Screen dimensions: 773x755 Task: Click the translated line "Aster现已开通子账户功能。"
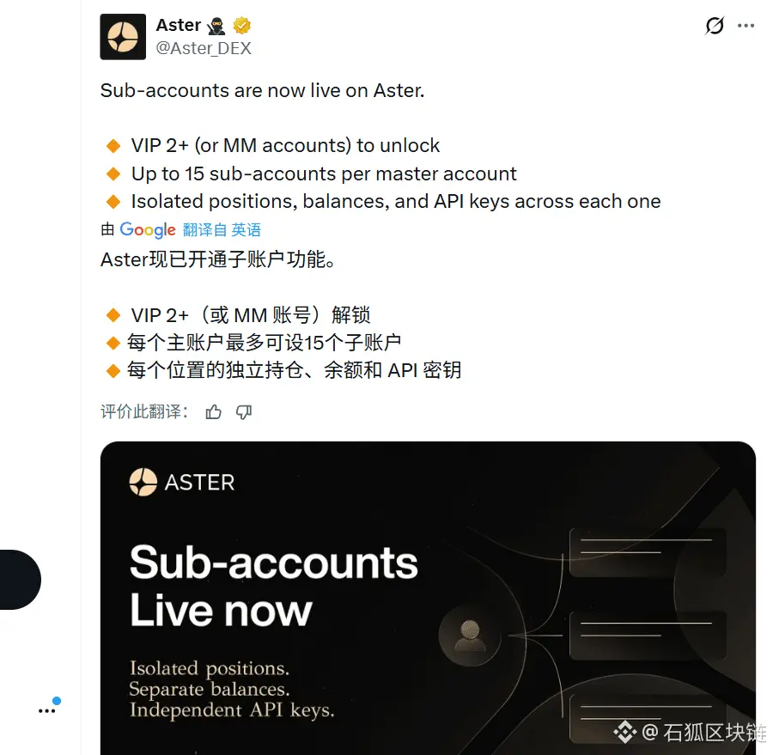218,259
